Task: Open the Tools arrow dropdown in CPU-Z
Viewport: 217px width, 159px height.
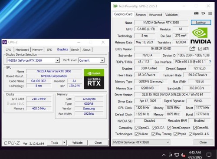Action: pos(64,142)
